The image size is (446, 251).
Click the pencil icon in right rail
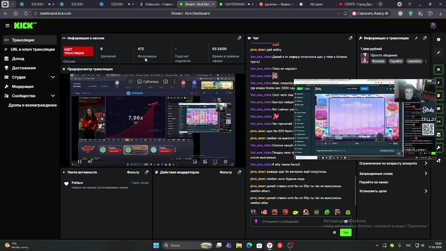click(x=439, y=53)
